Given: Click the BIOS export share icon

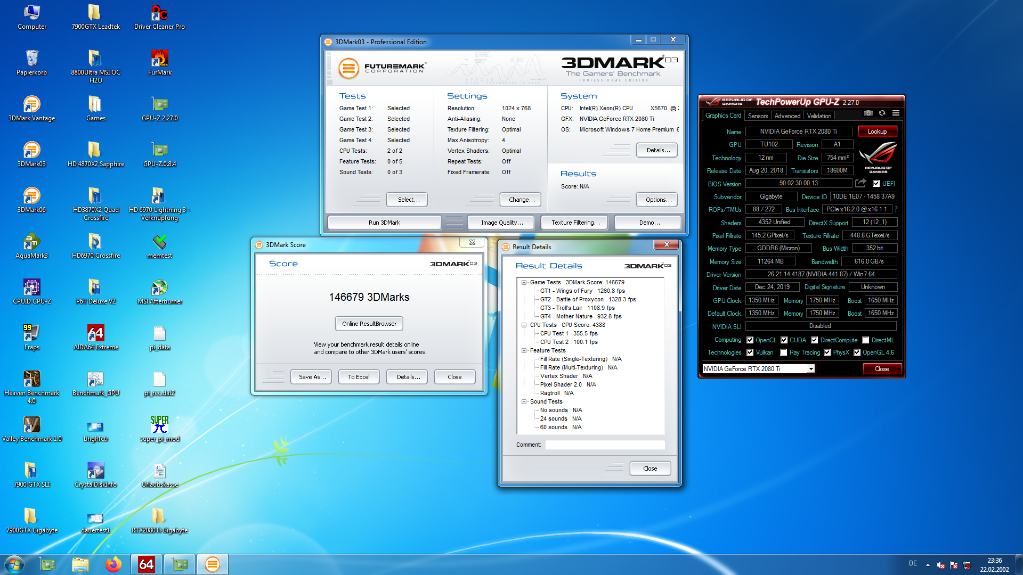Looking at the screenshot, I should (860, 183).
